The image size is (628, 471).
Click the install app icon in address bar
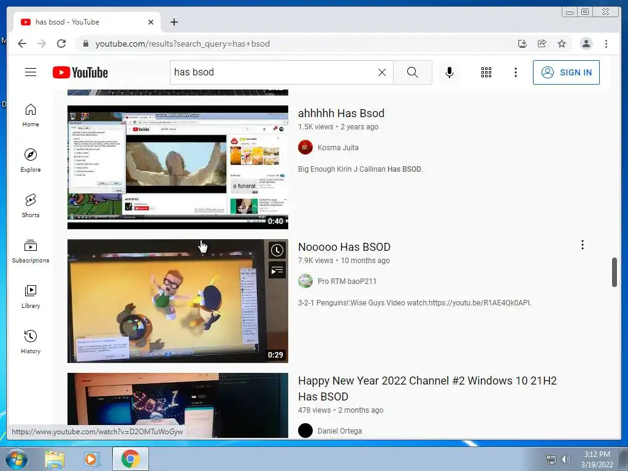tap(523, 44)
